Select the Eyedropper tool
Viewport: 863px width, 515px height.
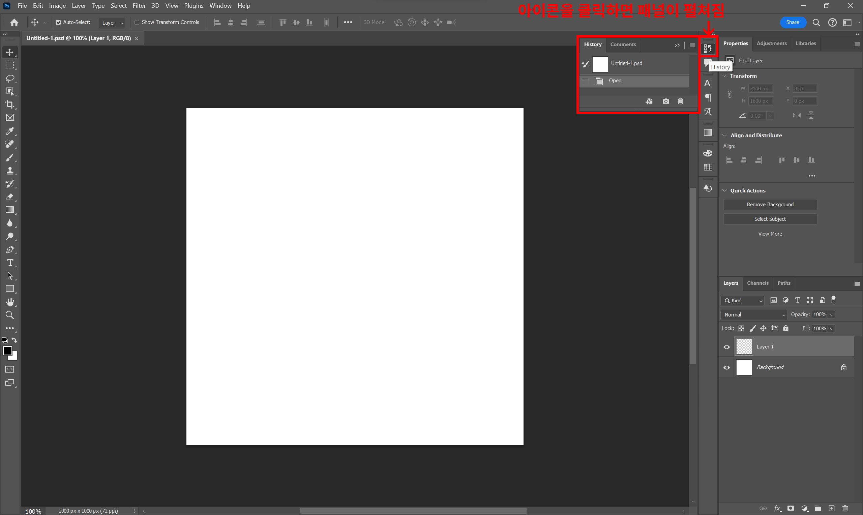(10, 131)
